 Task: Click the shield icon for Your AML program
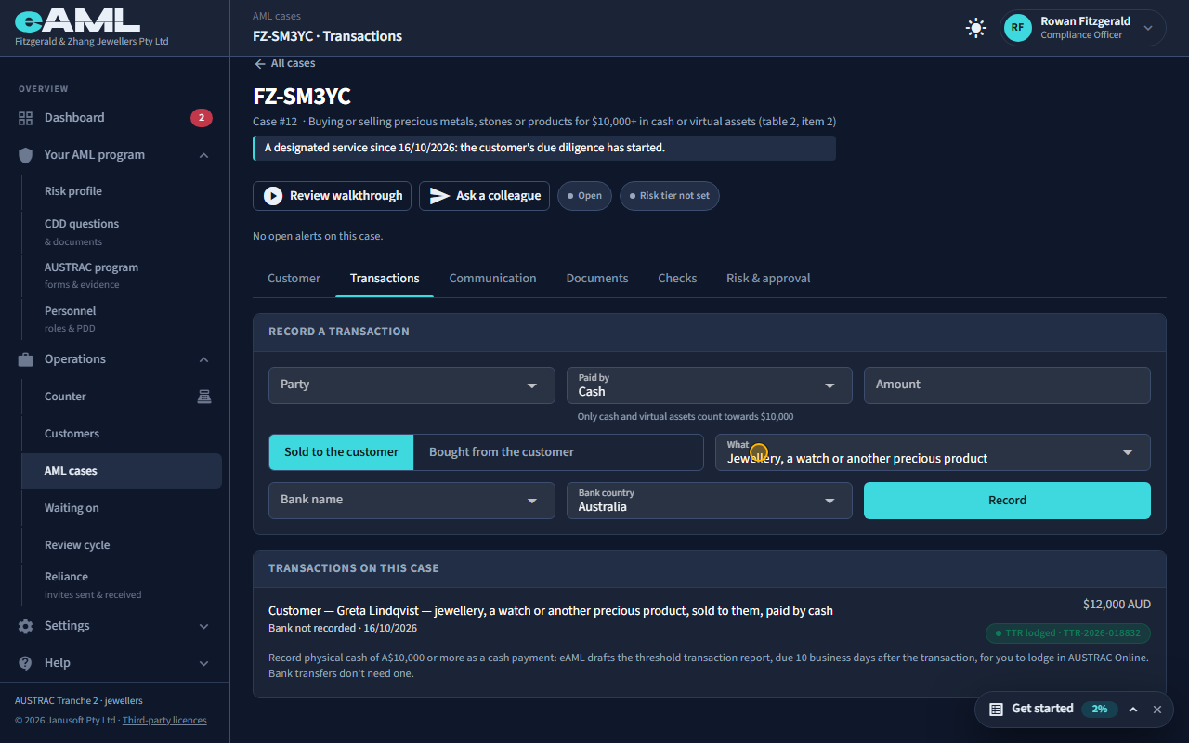tap(26, 155)
